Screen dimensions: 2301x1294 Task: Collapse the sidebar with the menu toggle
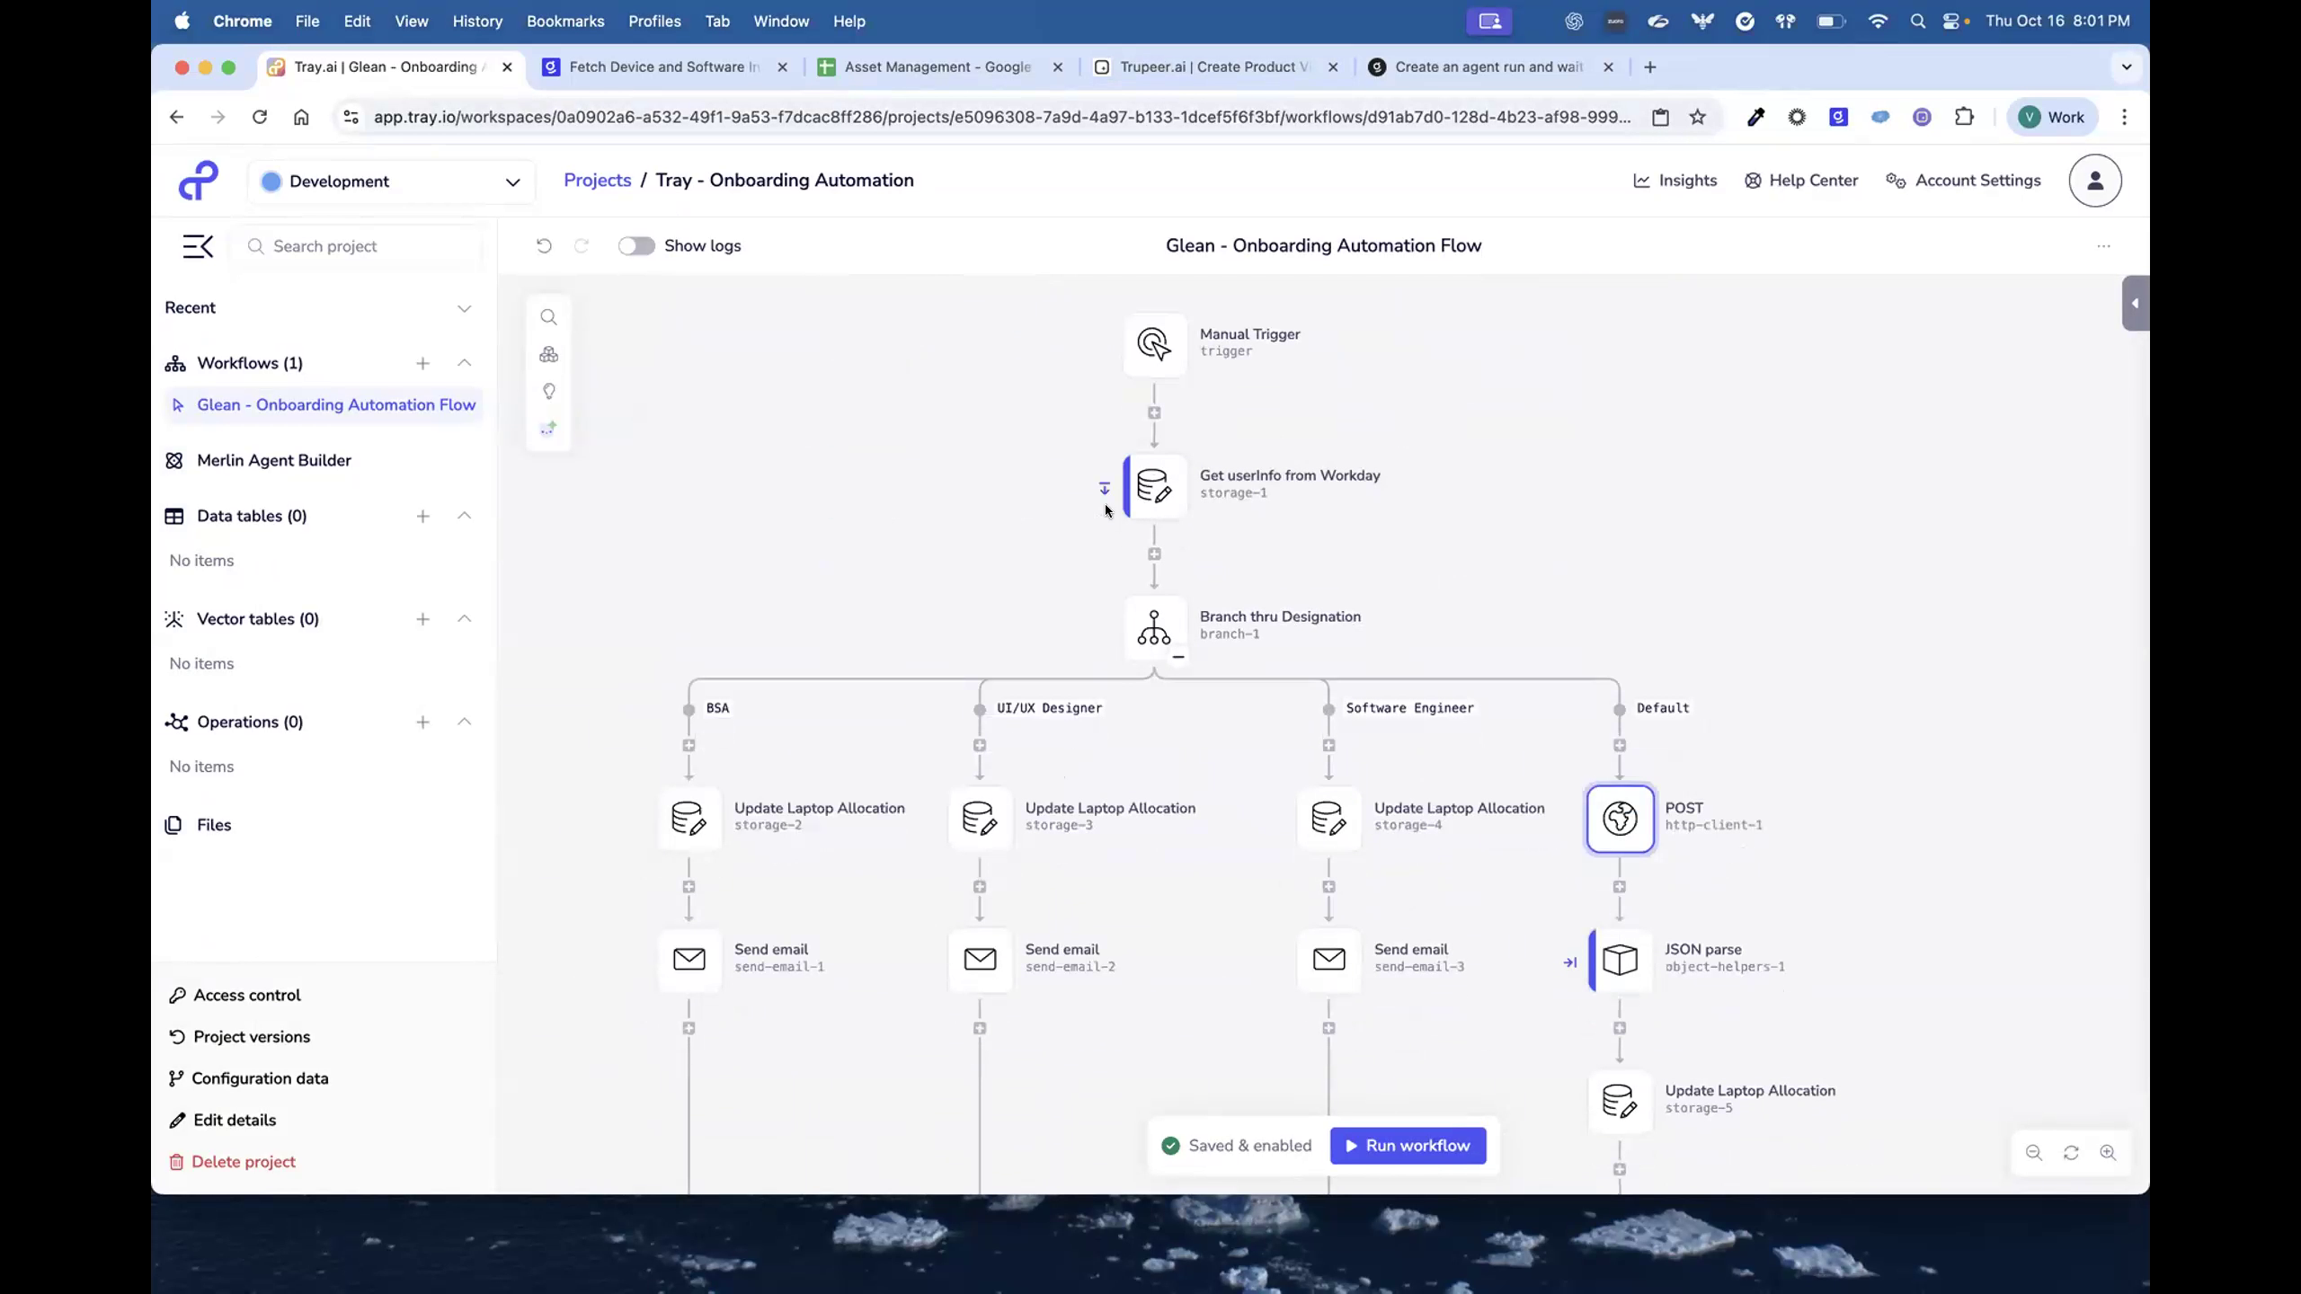[198, 245]
